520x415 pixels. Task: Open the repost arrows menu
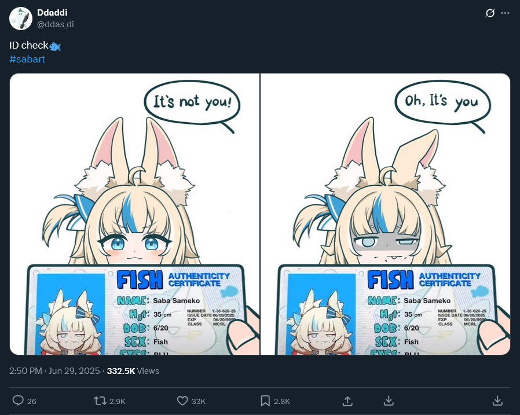[x=100, y=401]
